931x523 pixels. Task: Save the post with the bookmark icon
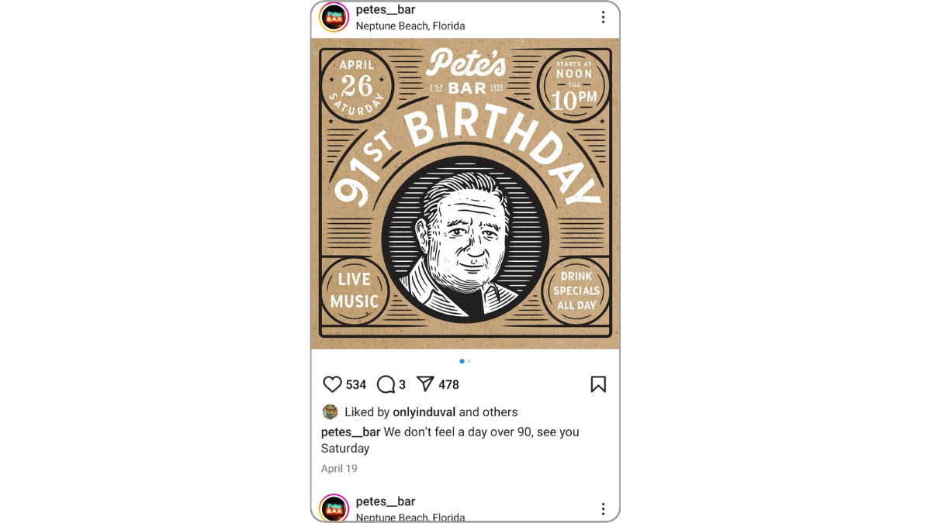[598, 384]
